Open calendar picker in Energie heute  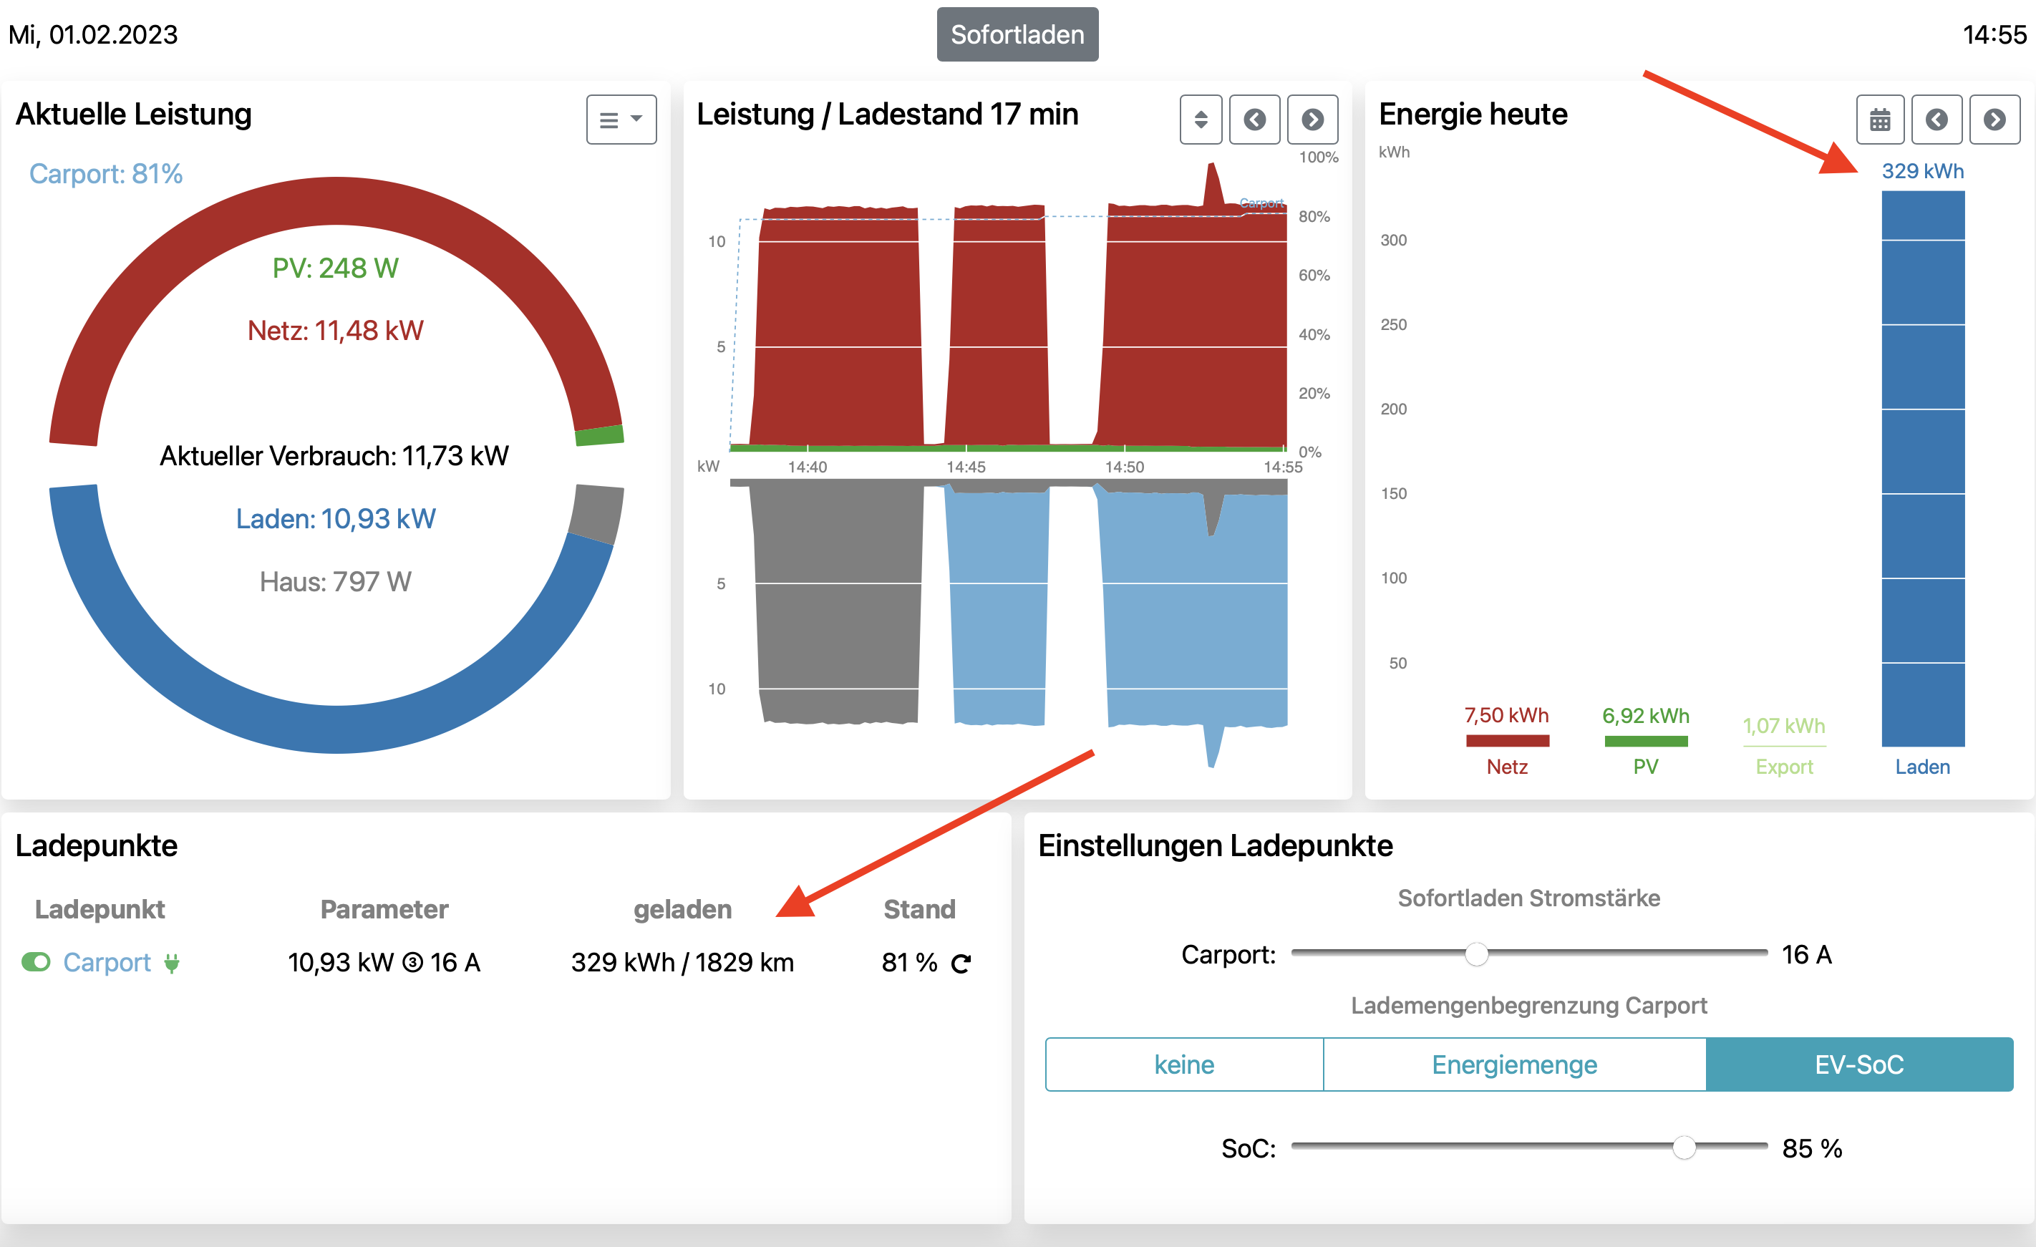[x=1879, y=120]
